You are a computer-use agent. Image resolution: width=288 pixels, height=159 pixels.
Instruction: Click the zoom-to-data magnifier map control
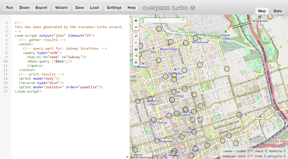(136, 36)
